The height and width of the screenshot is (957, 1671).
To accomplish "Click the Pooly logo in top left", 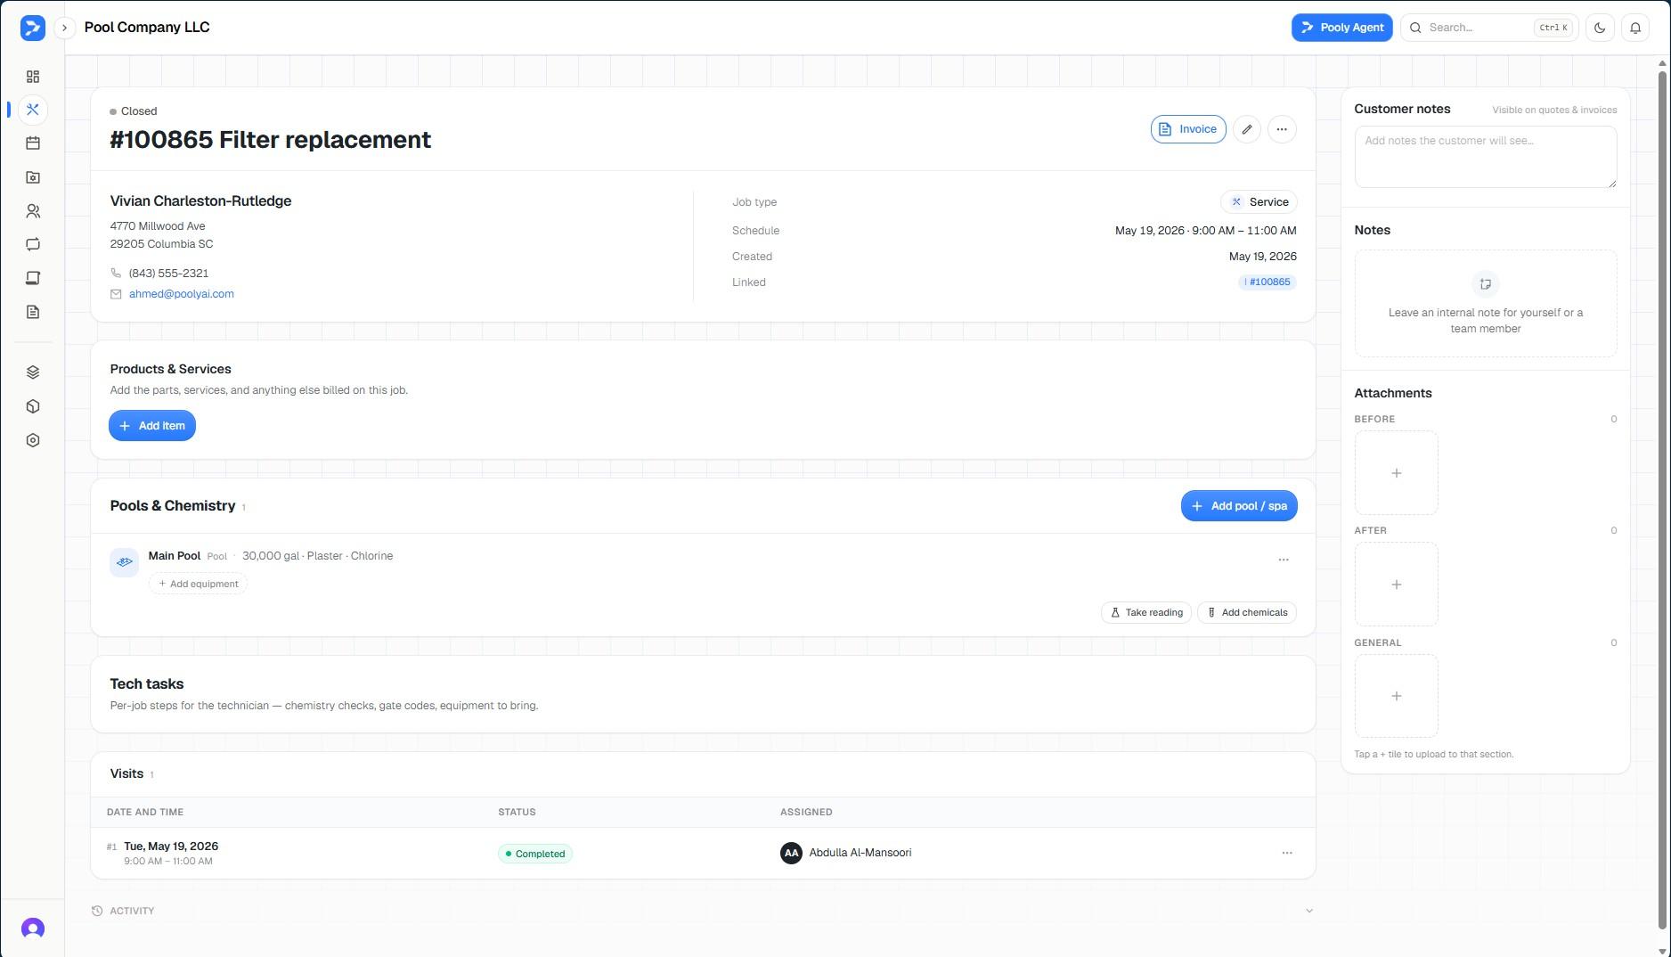I will [x=33, y=28].
